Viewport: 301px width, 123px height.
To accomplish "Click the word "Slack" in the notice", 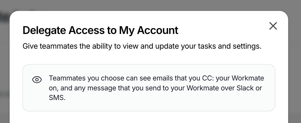I will [x=245, y=88].
